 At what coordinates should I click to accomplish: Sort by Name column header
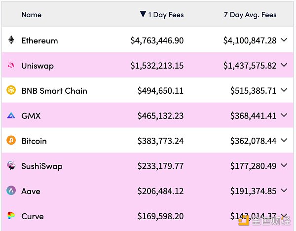(x=32, y=15)
